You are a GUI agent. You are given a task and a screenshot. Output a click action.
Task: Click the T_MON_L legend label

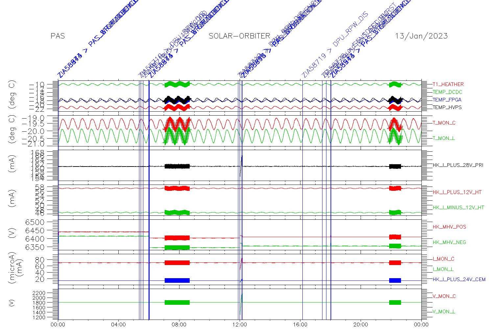pos(444,138)
